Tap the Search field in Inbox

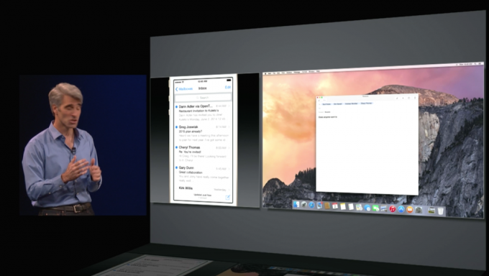click(203, 98)
